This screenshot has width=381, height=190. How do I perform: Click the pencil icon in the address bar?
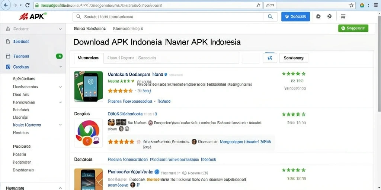coord(258,5)
